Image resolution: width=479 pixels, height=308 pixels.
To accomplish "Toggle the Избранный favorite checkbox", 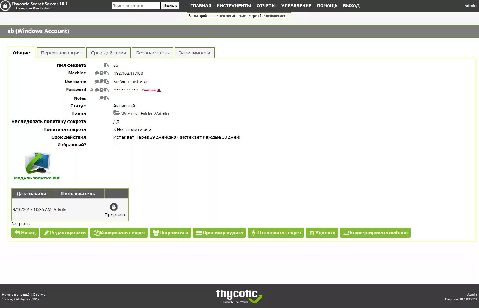I will 117,146.
